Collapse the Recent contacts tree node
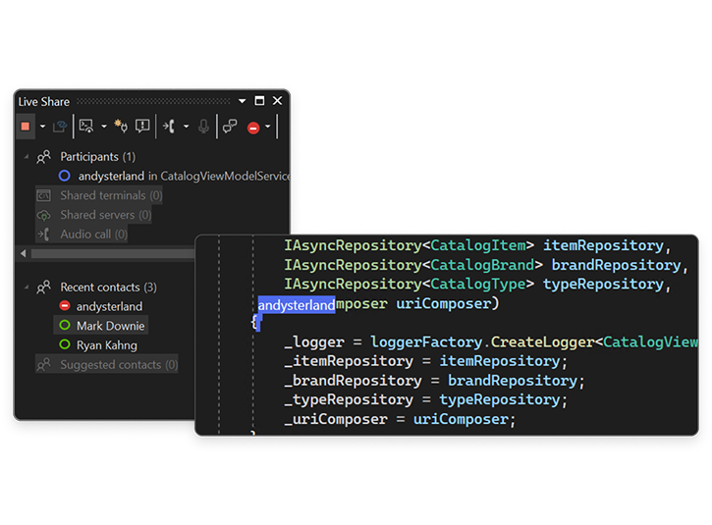 (x=27, y=288)
